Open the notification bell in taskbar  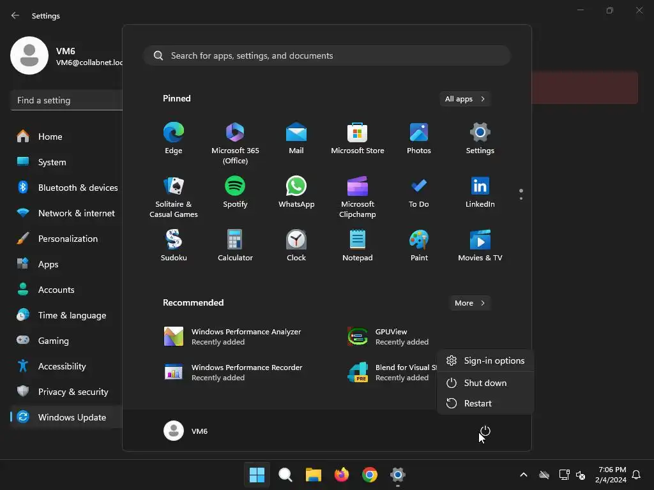[637, 475]
